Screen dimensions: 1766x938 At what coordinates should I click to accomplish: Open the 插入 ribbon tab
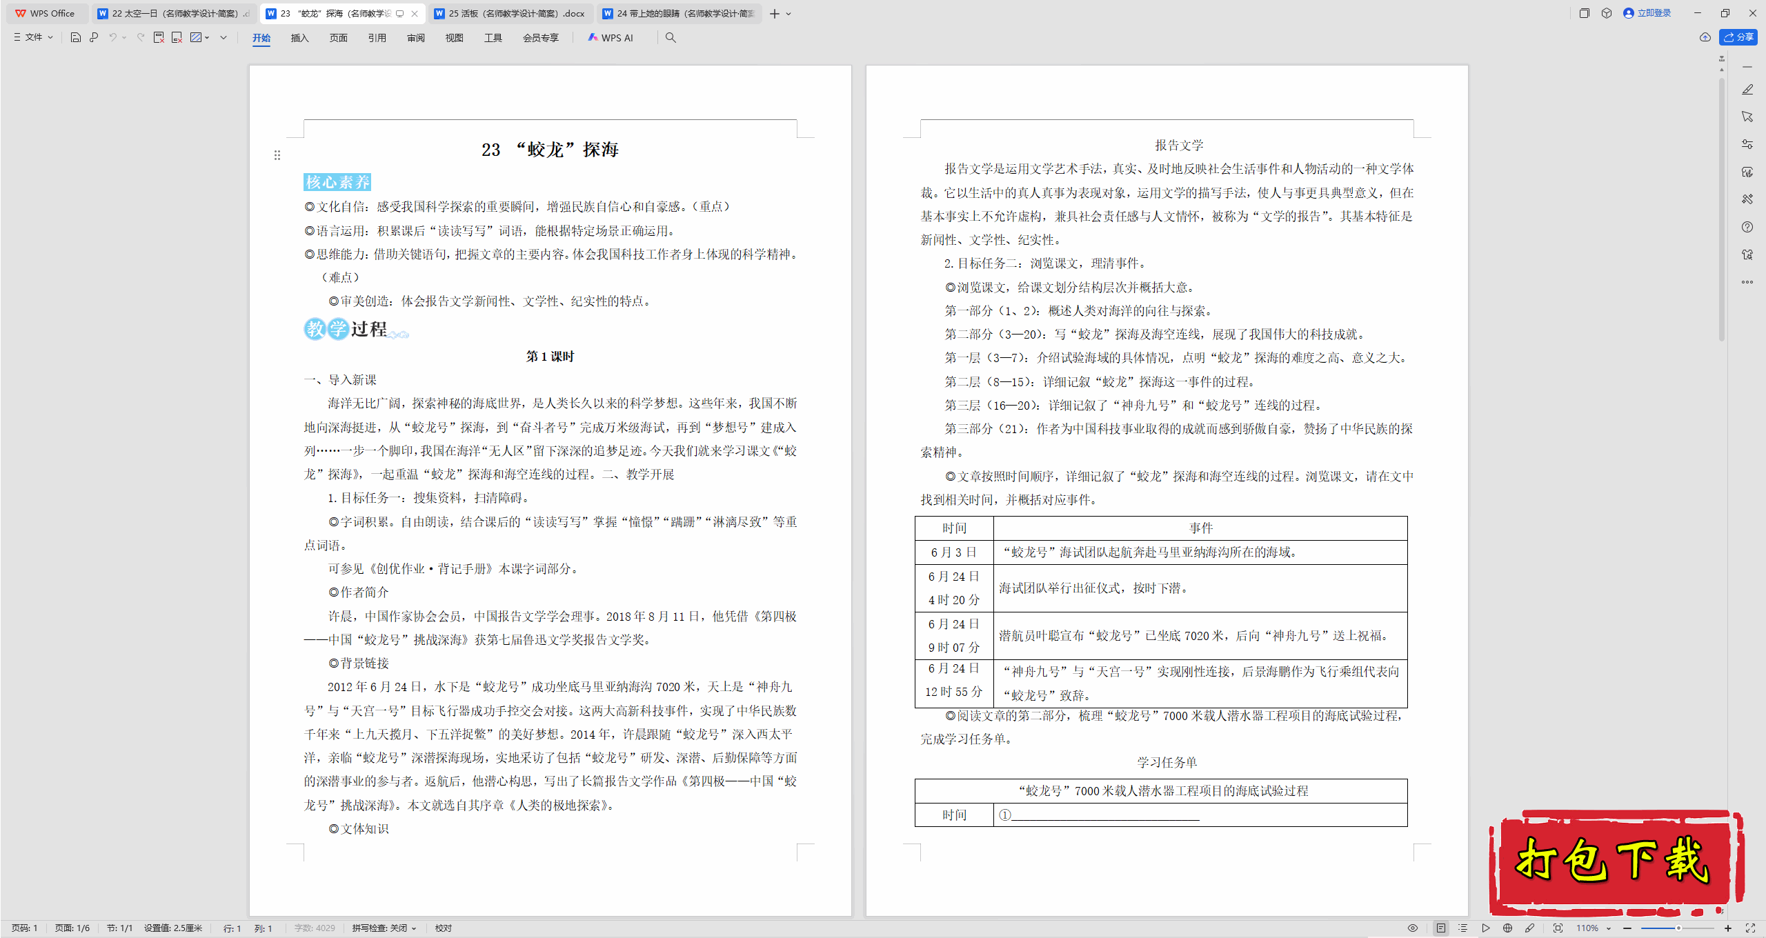click(299, 38)
